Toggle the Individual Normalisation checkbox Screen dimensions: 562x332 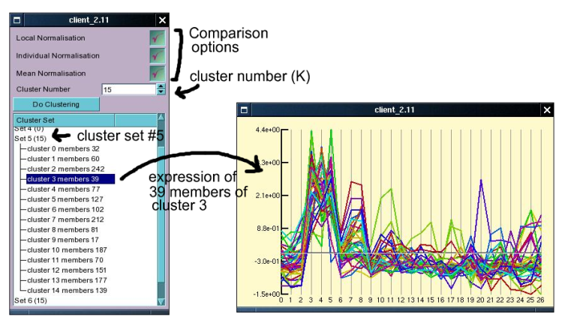click(x=157, y=55)
